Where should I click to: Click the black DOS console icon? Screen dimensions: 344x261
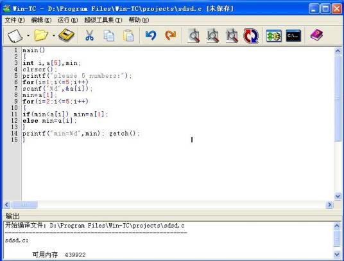(293, 36)
